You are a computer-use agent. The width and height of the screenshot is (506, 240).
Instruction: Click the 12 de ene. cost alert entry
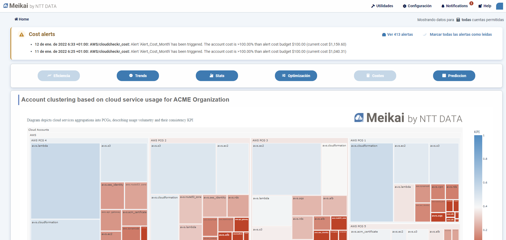pos(190,44)
